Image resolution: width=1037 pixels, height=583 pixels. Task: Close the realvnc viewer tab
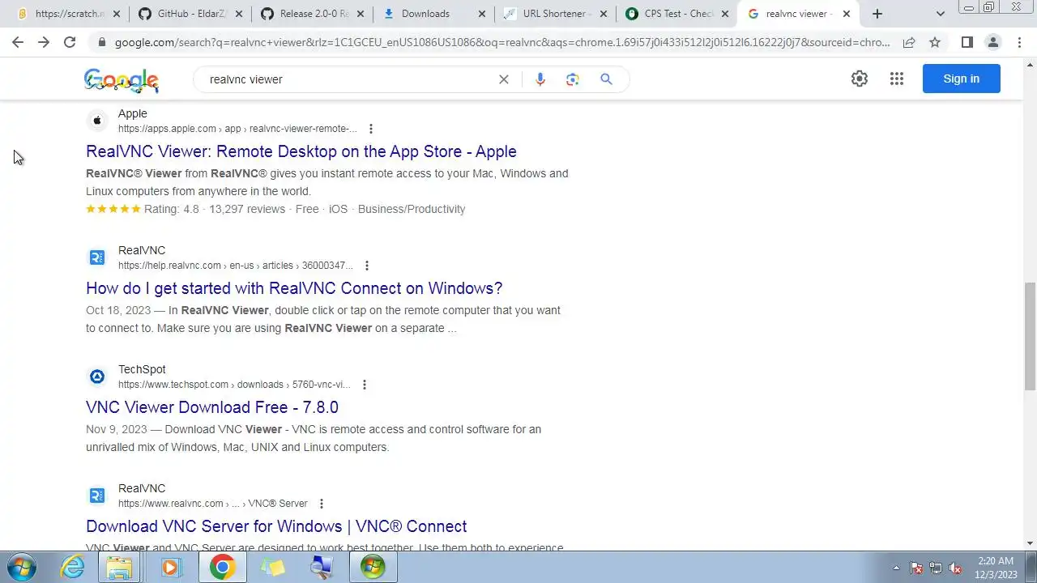(x=847, y=14)
